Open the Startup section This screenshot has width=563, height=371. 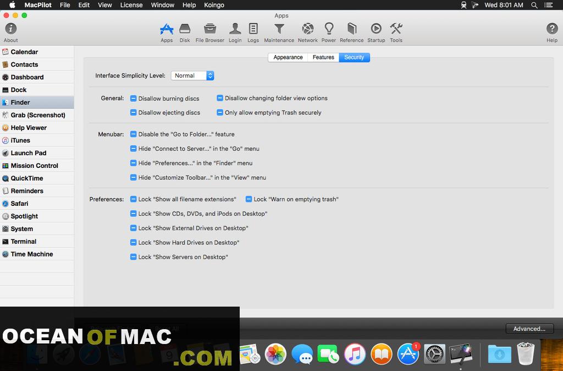[376, 32]
